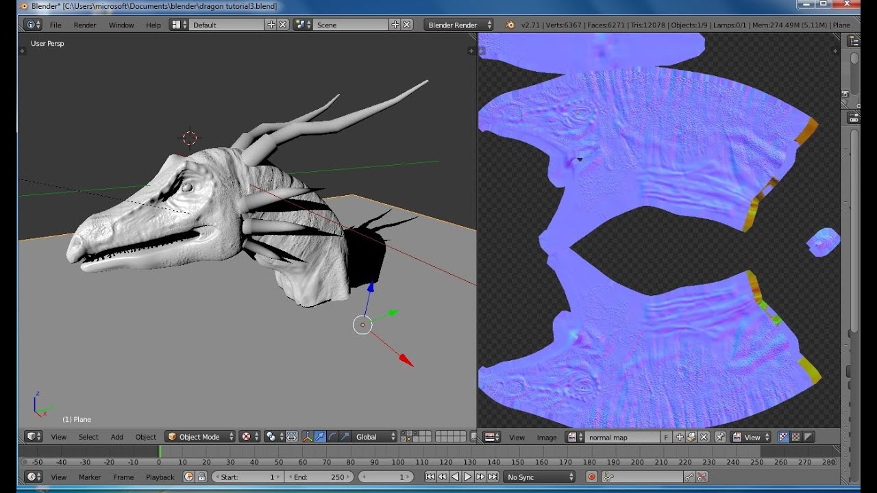Screen dimensions: 877x493
Task: Open the Object menu in 3D viewport
Action: (146, 437)
